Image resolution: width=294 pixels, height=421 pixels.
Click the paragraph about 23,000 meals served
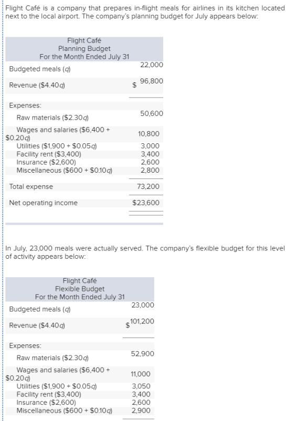(145, 252)
